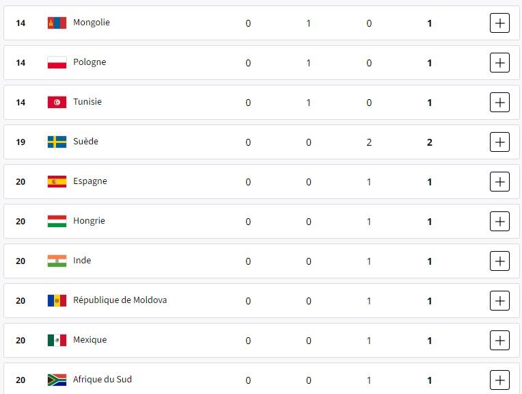Click the Poland flag icon
This screenshot has height=394, width=522.
pyautogui.click(x=57, y=63)
